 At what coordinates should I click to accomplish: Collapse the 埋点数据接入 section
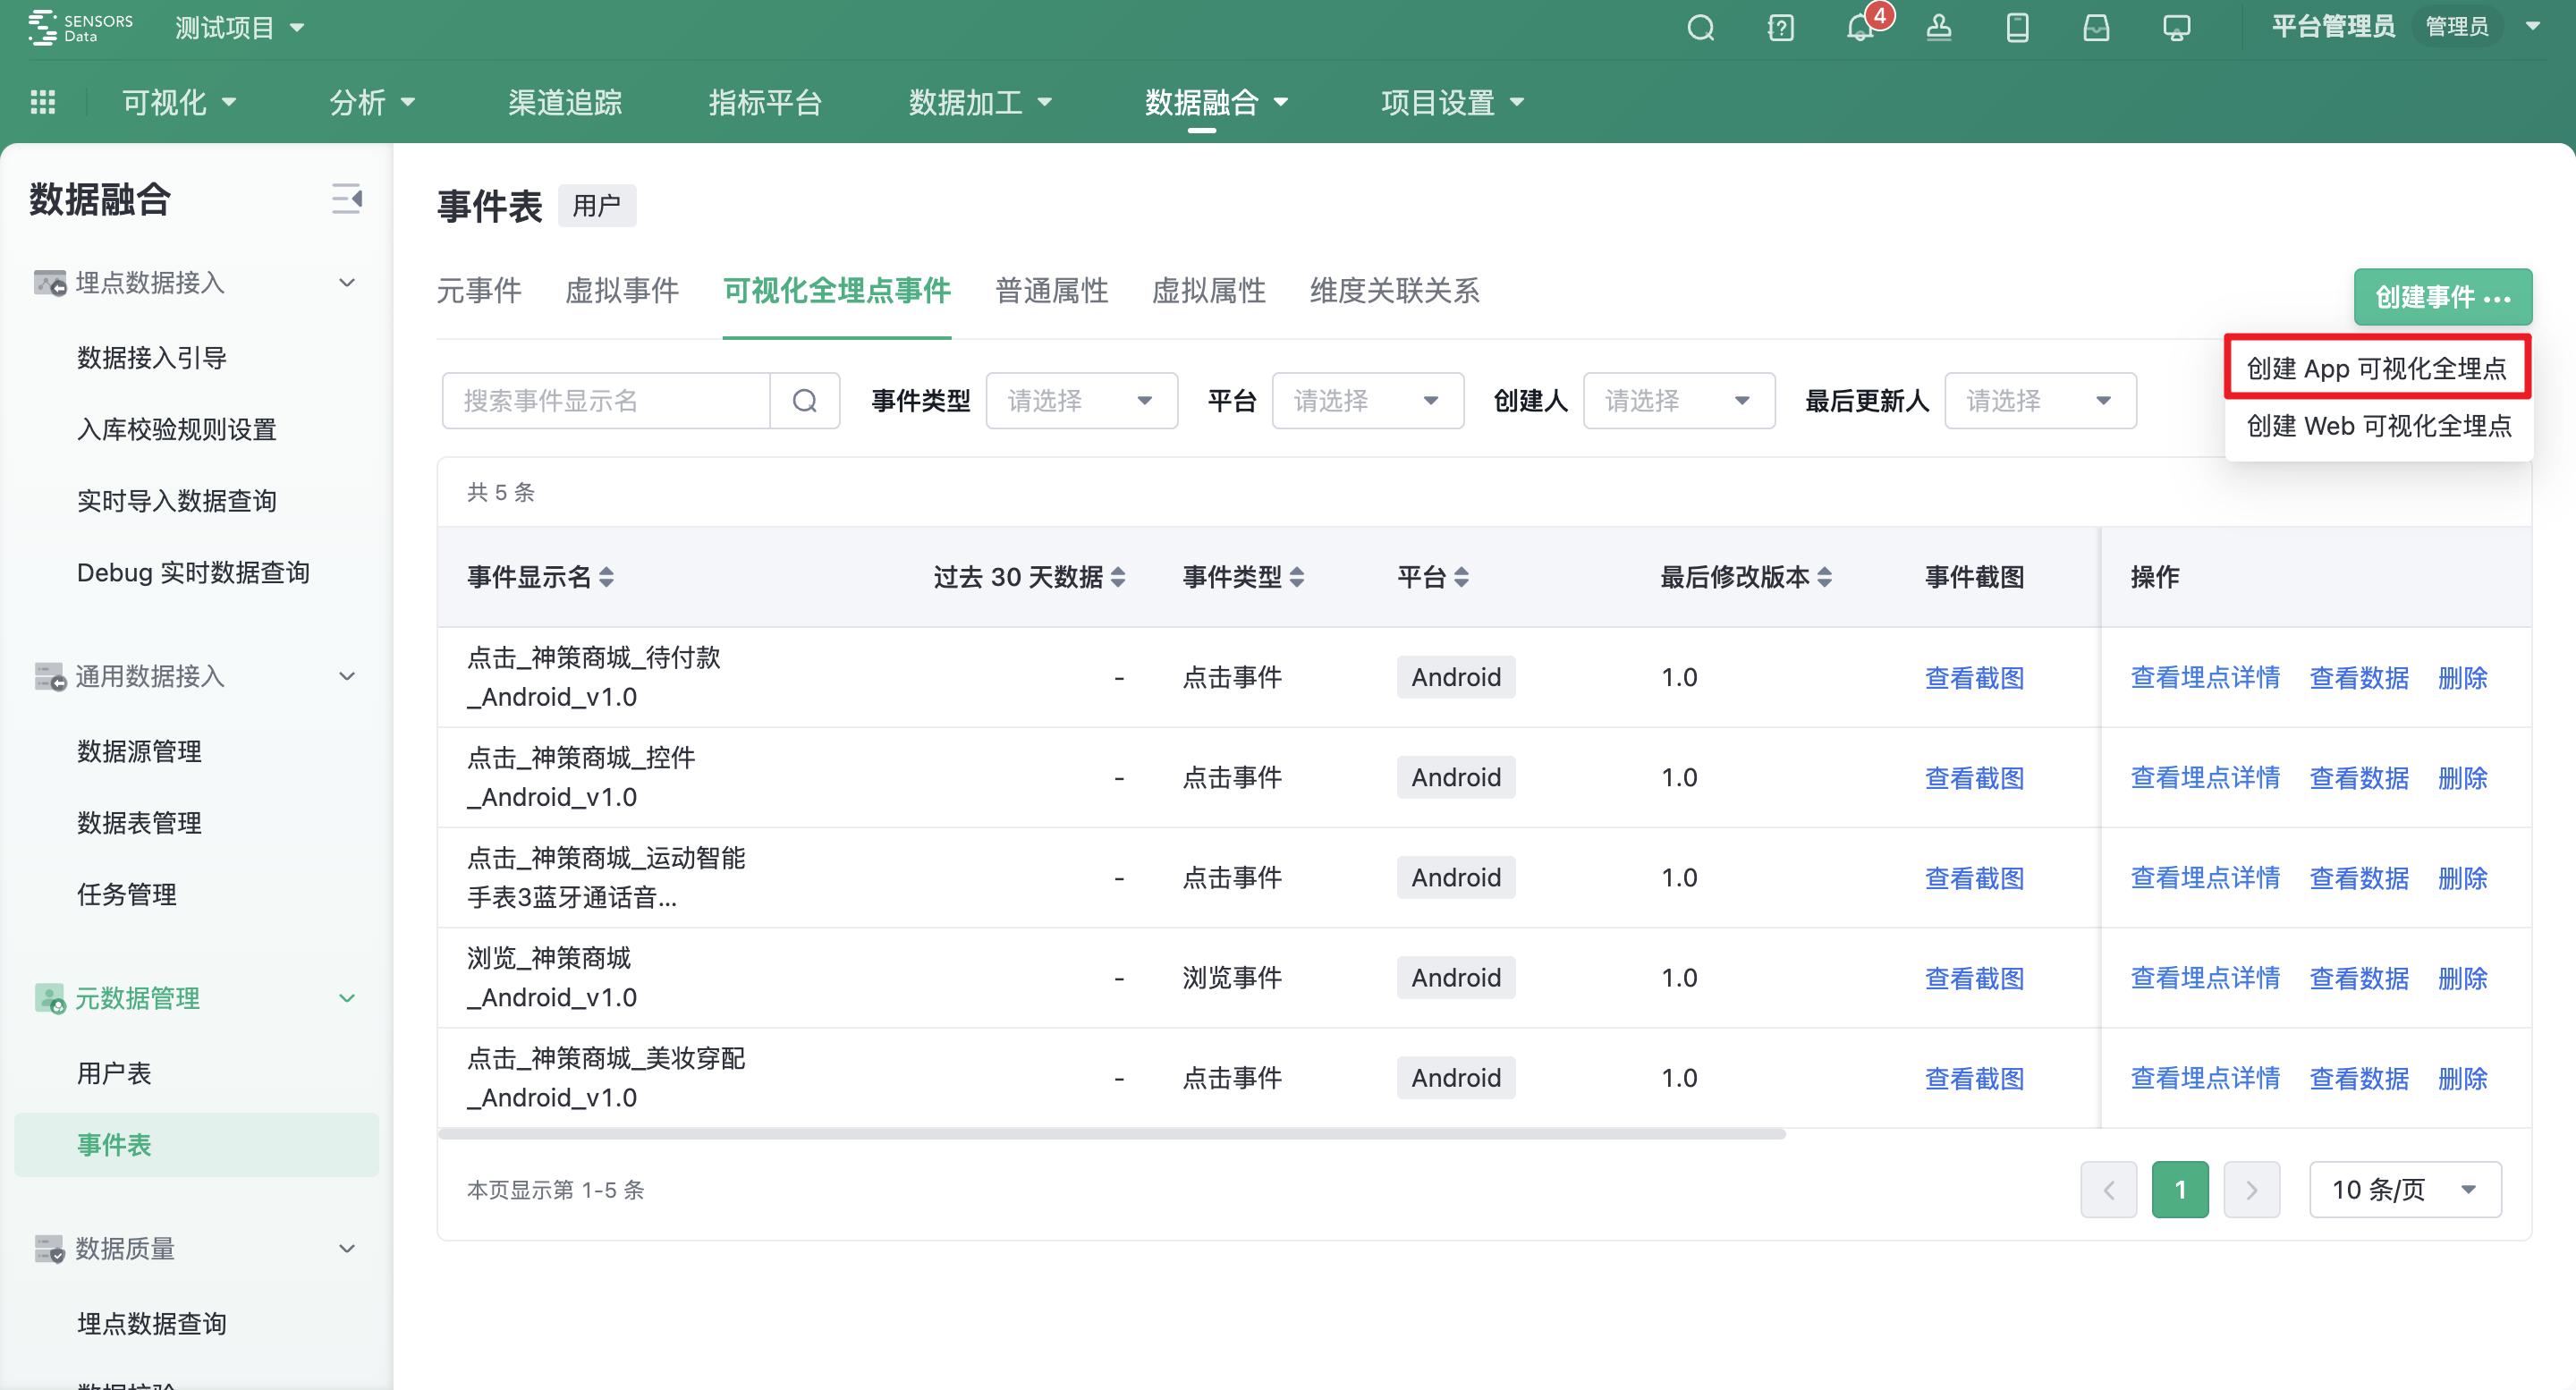346,282
